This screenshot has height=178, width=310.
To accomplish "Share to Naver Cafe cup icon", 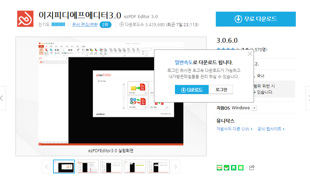I will pos(227,168).
